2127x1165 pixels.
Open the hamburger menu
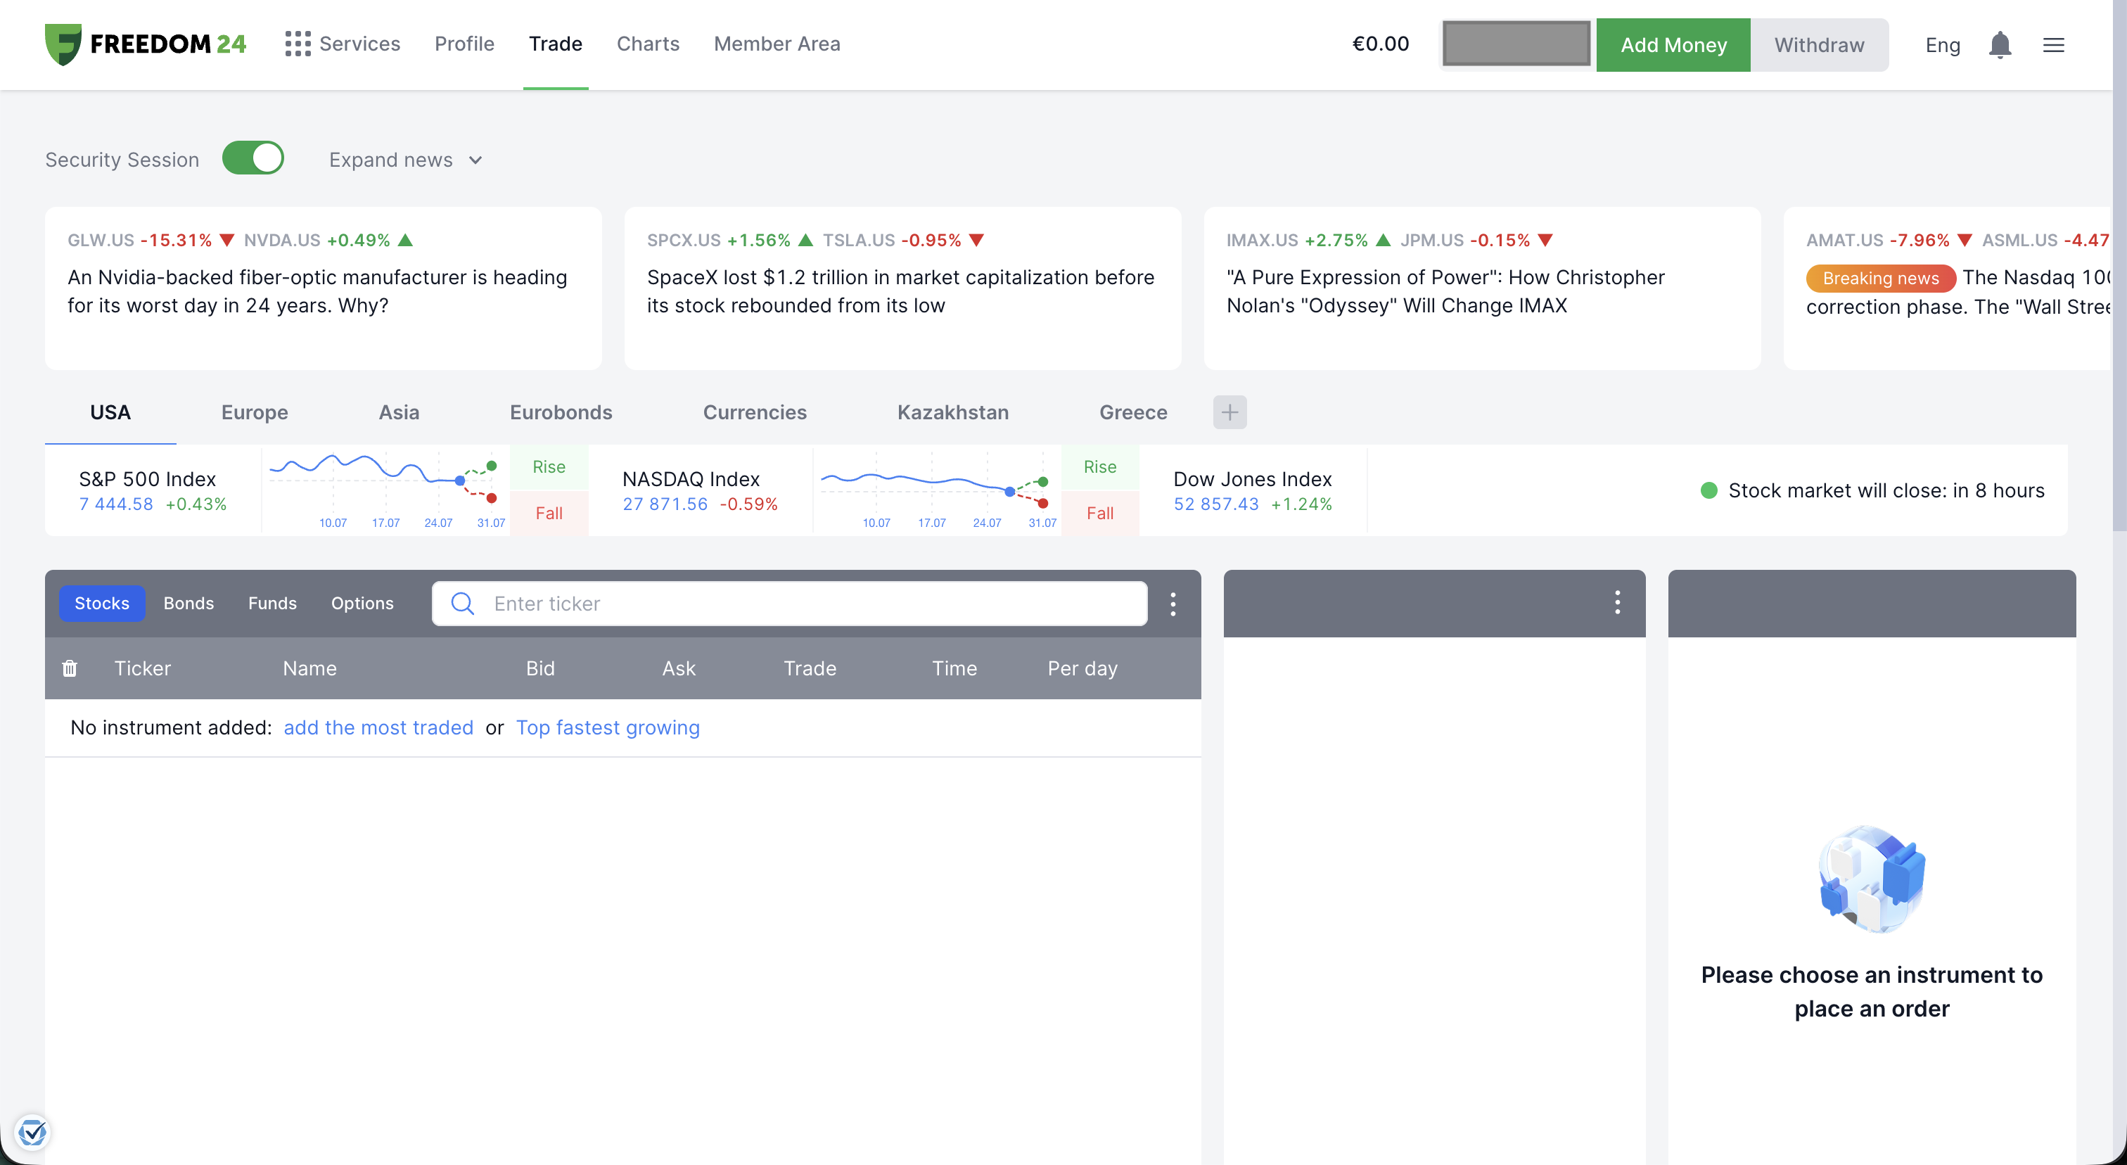pos(2054,44)
